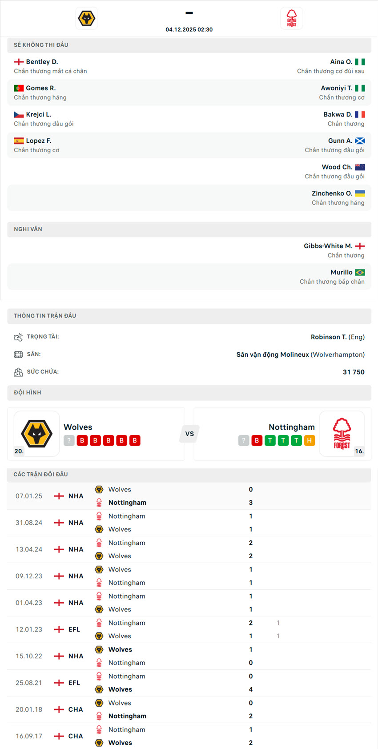Expand the SẼ KHÔNG THI ĐẤU section
Image resolution: width=378 pixels, height=749 pixels.
point(189,45)
